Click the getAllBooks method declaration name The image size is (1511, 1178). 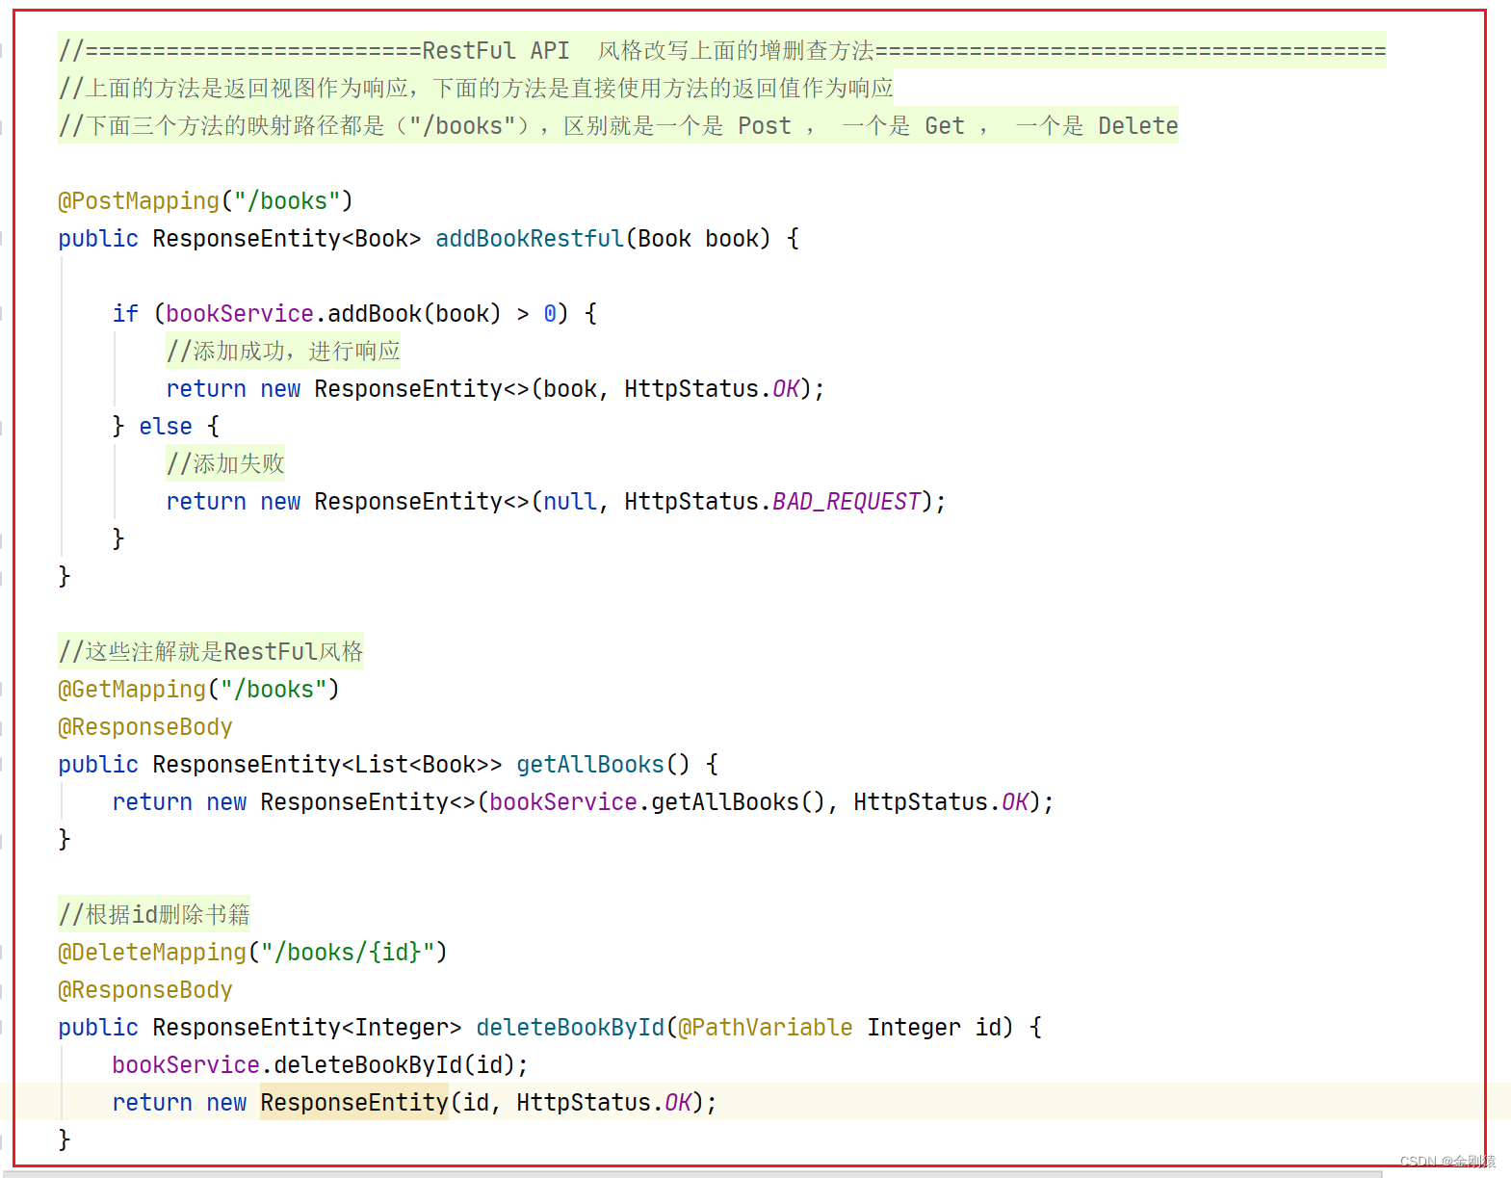(590, 765)
